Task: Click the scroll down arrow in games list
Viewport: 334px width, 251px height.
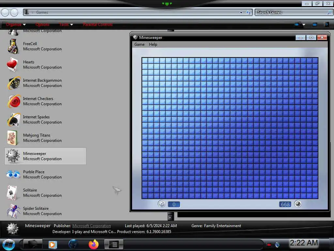Action: click(x=170, y=218)
